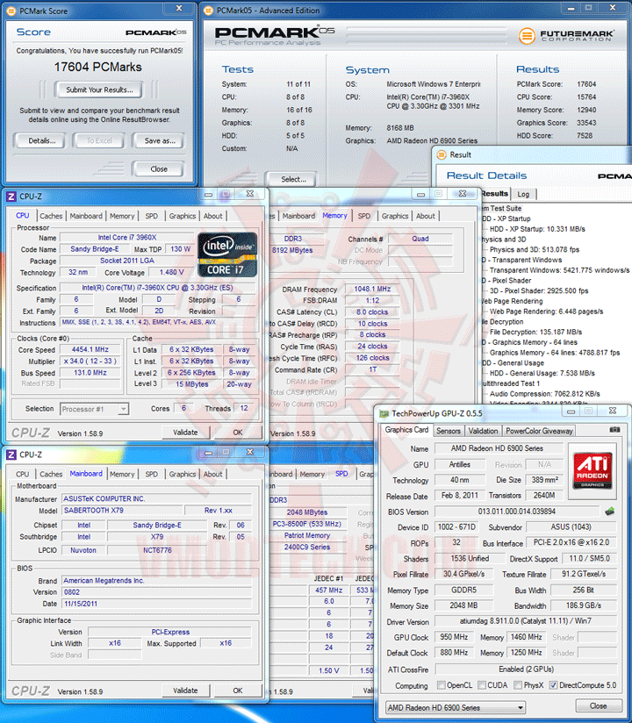632x723 pixels.
Task: Select the Audio Compression: 7062.812 KB/s result
Action: [x=544, y=394]
